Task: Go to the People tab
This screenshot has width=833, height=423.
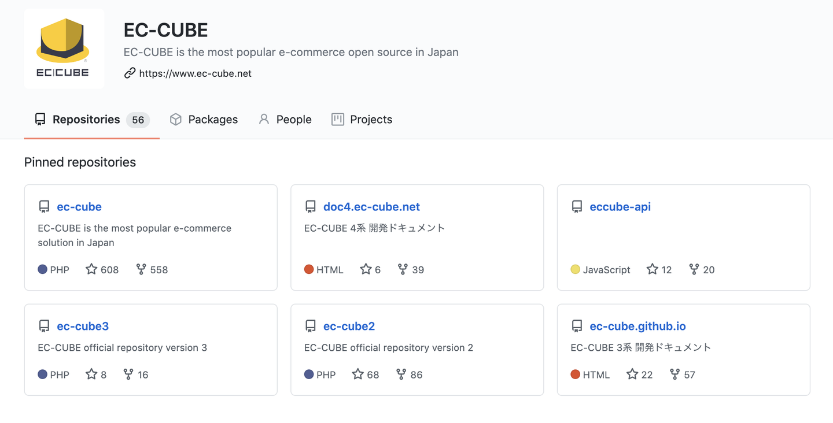Action: 293,120
